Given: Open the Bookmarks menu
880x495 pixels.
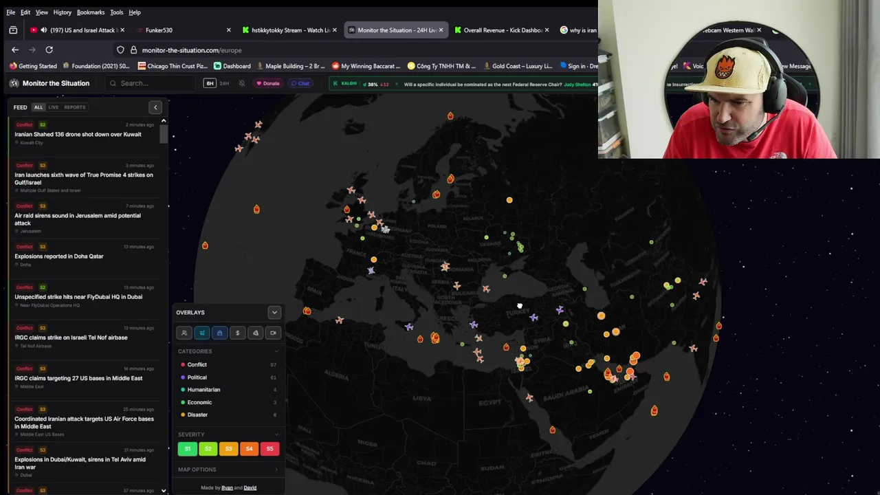Looking at the screenshot, I should tap(91, 12).
